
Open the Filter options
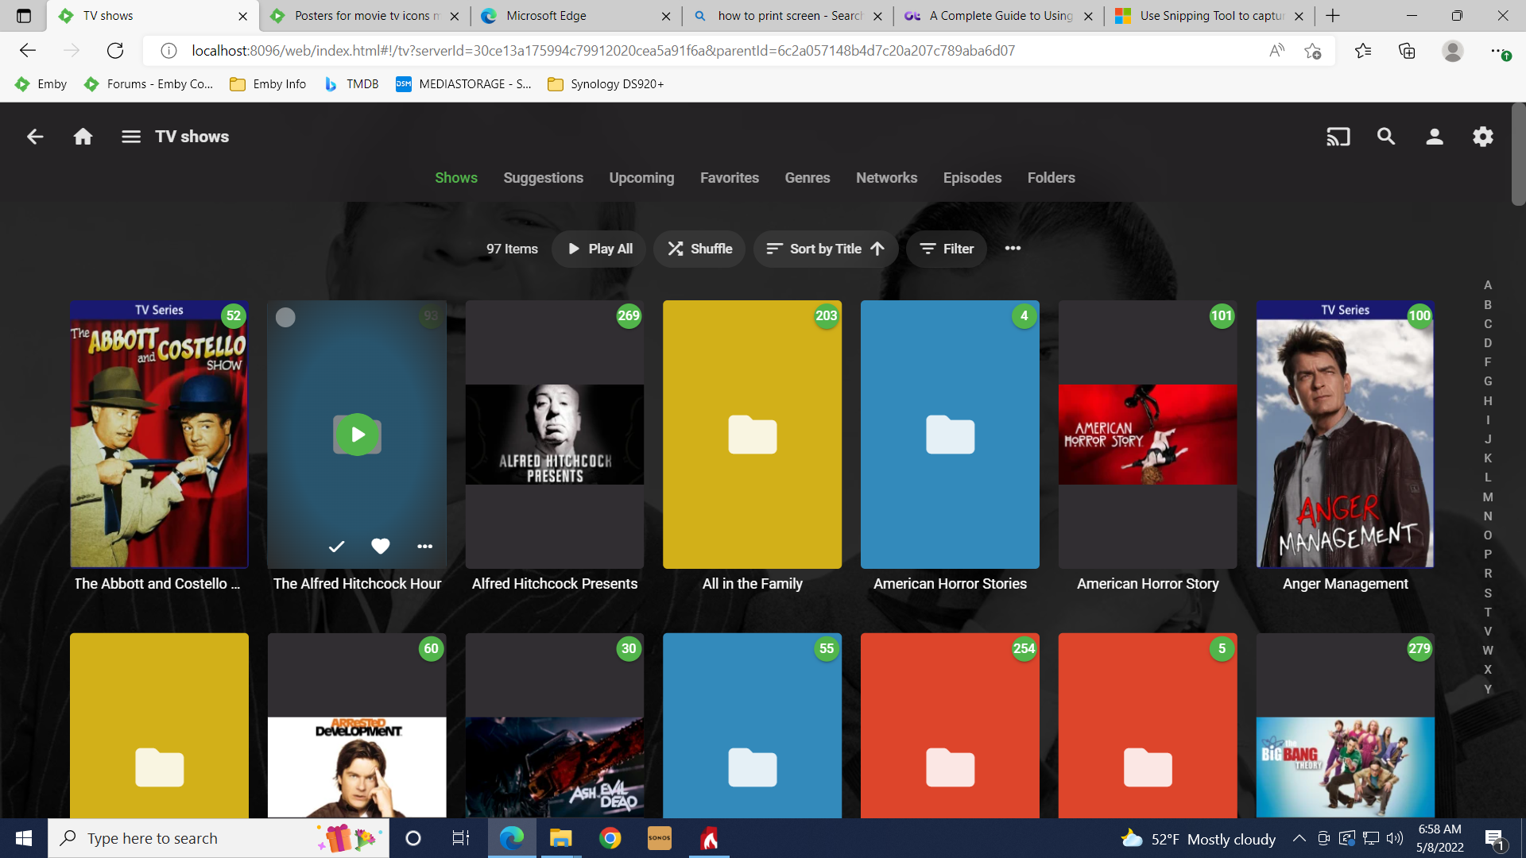(x=946, y=249)
